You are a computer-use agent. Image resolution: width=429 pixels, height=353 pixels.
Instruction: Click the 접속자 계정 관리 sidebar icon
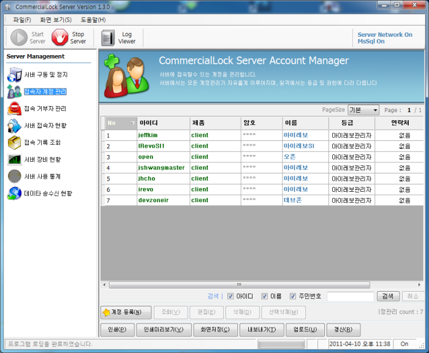tap(14, 92)
